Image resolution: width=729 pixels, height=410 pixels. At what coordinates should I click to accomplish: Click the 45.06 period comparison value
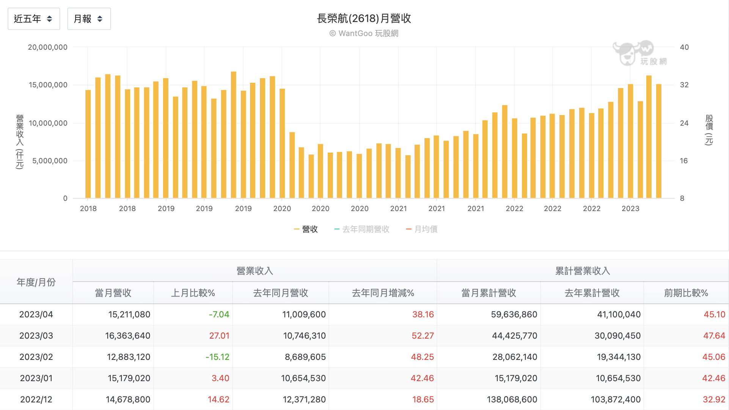[x=714, y=357]
